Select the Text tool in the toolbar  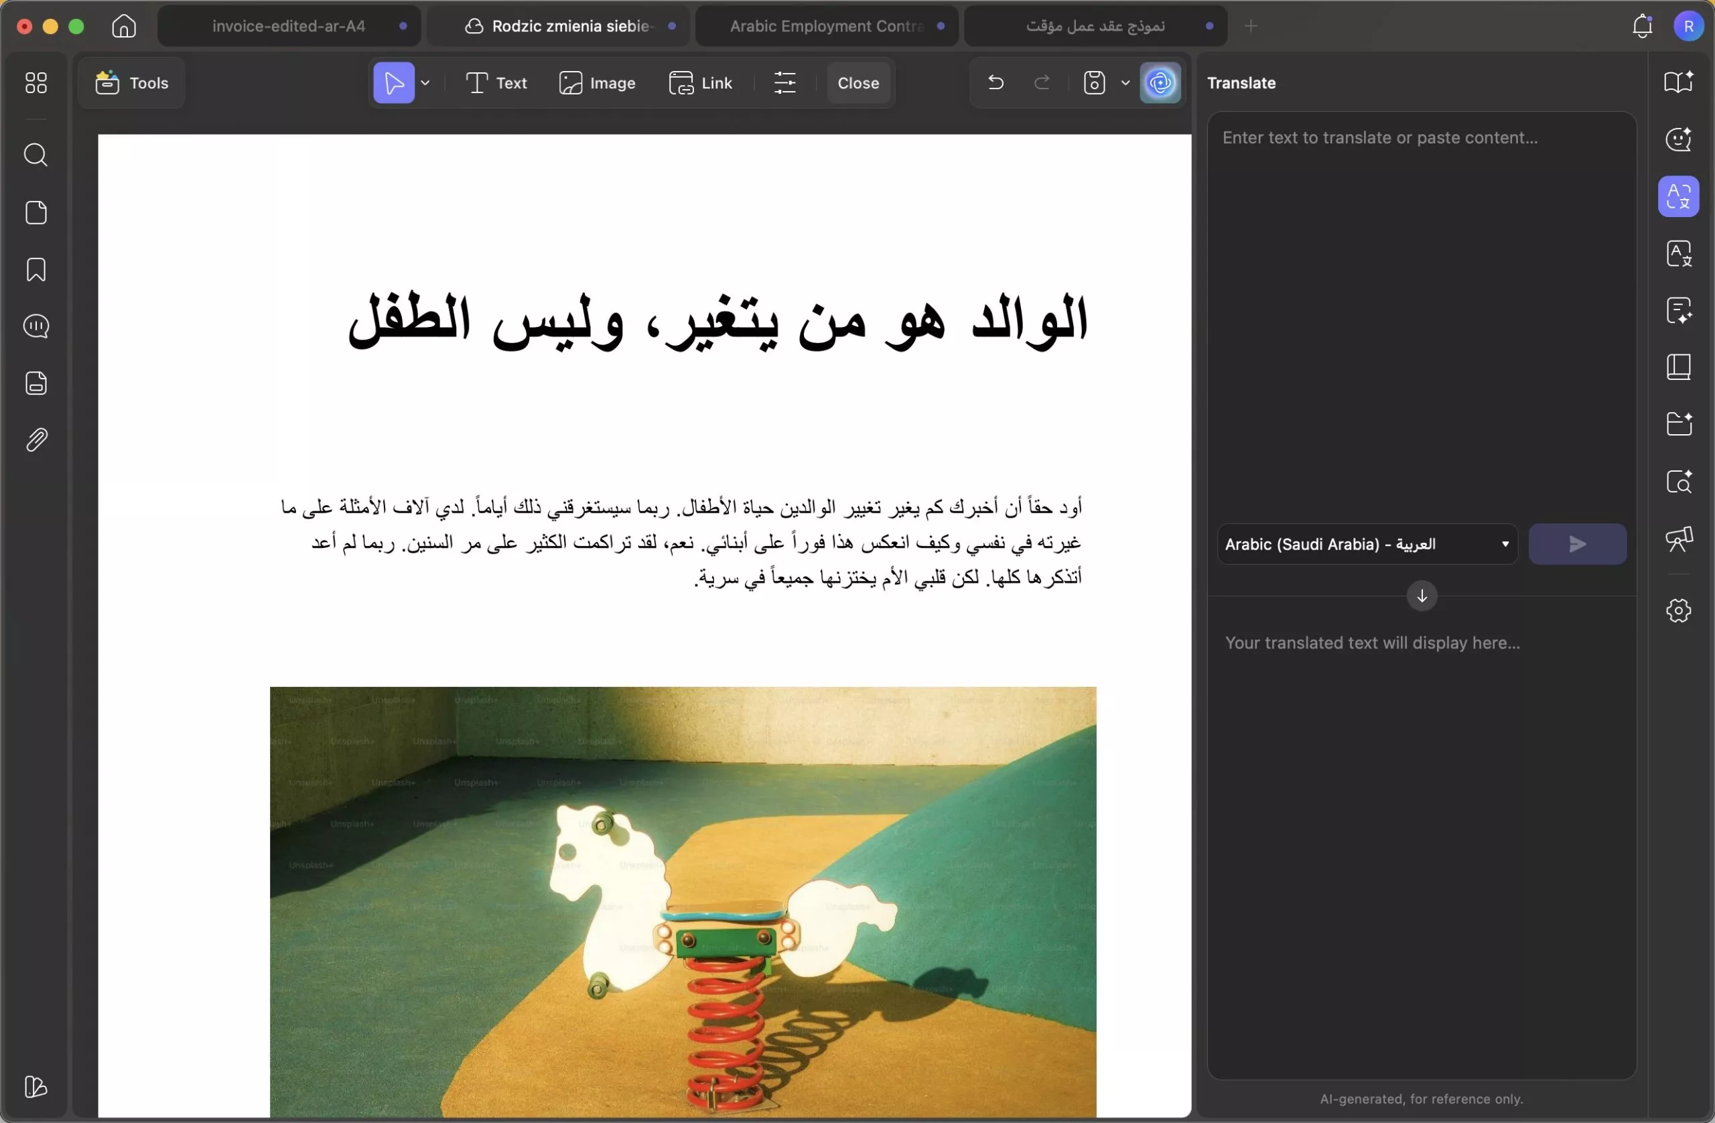coord(496,82)
